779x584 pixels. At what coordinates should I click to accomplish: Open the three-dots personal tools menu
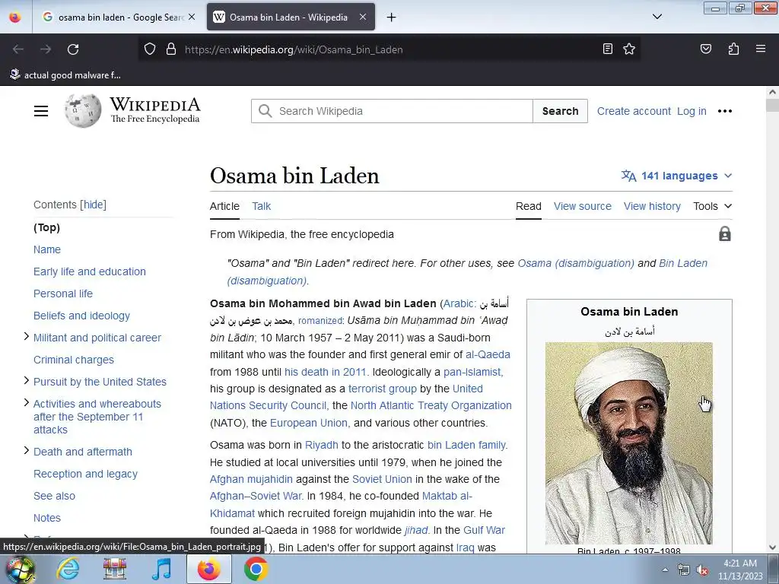[725, 111]
